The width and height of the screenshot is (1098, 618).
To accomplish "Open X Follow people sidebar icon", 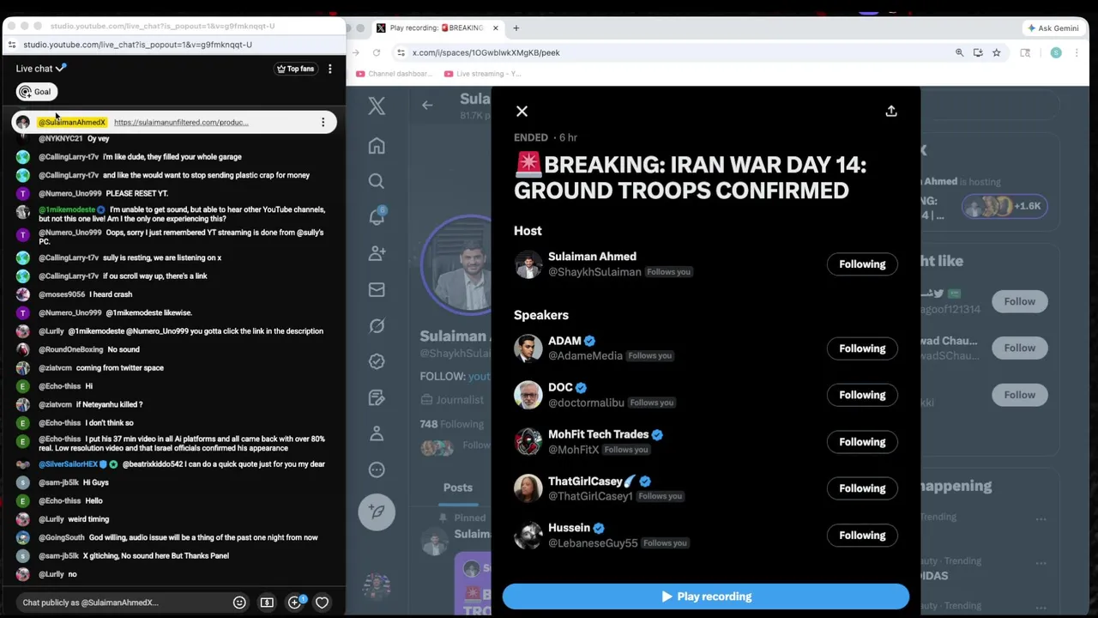I will pos(377,253).
